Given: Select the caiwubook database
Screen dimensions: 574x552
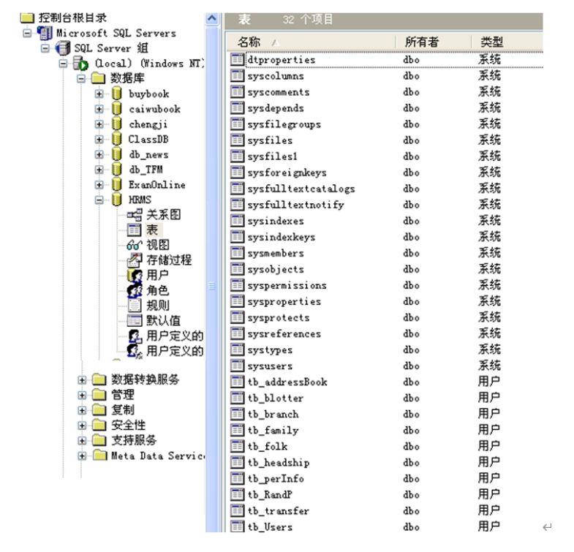Looking at the screenshot, I should click(x=154, y=109).
